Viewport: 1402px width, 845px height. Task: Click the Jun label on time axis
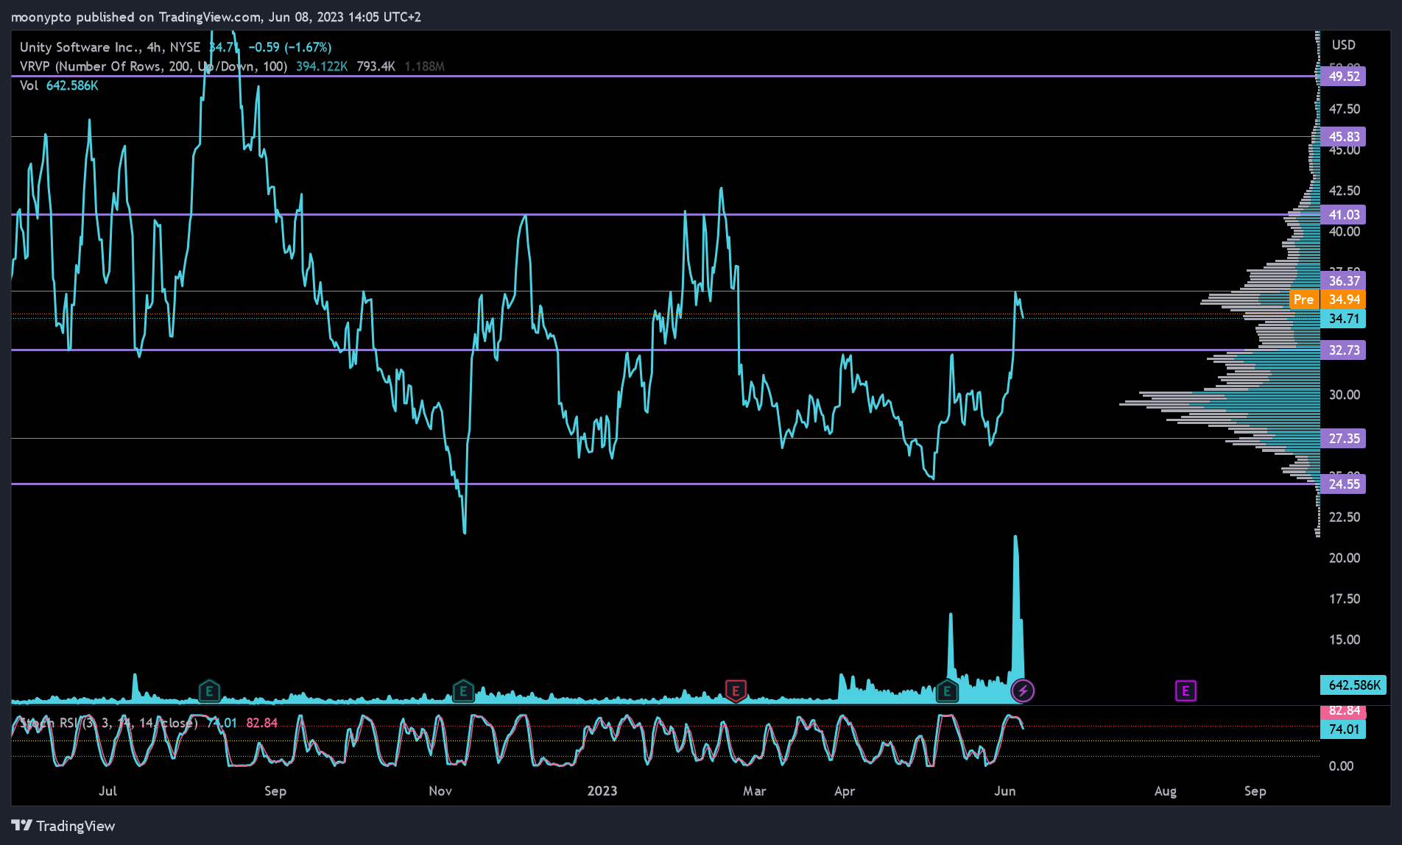pyautogui.click(x=1005, y=791)
